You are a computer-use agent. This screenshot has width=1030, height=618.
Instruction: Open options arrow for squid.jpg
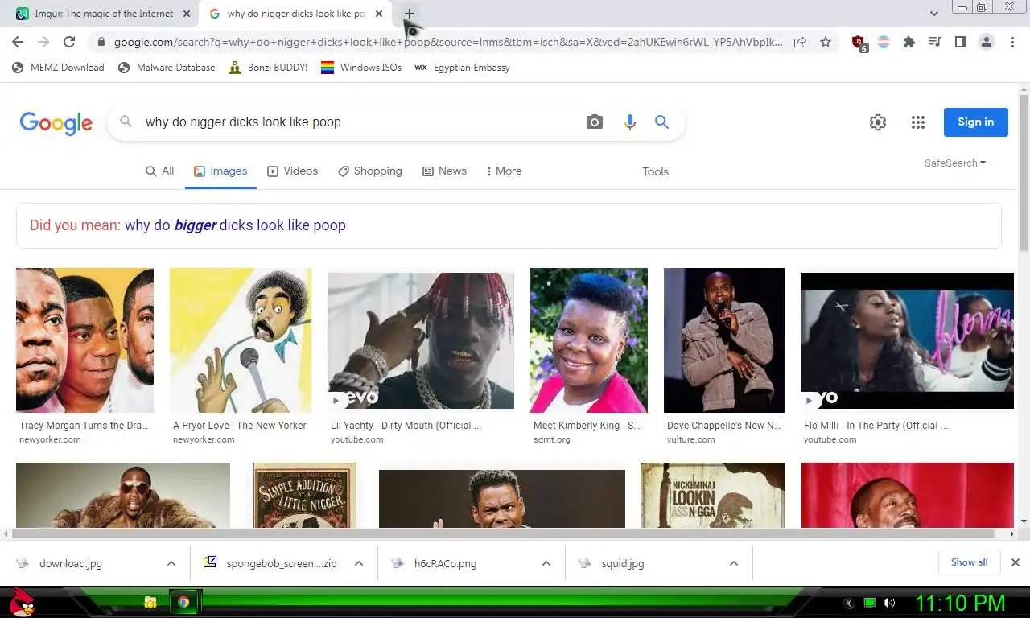pos(734,563)
